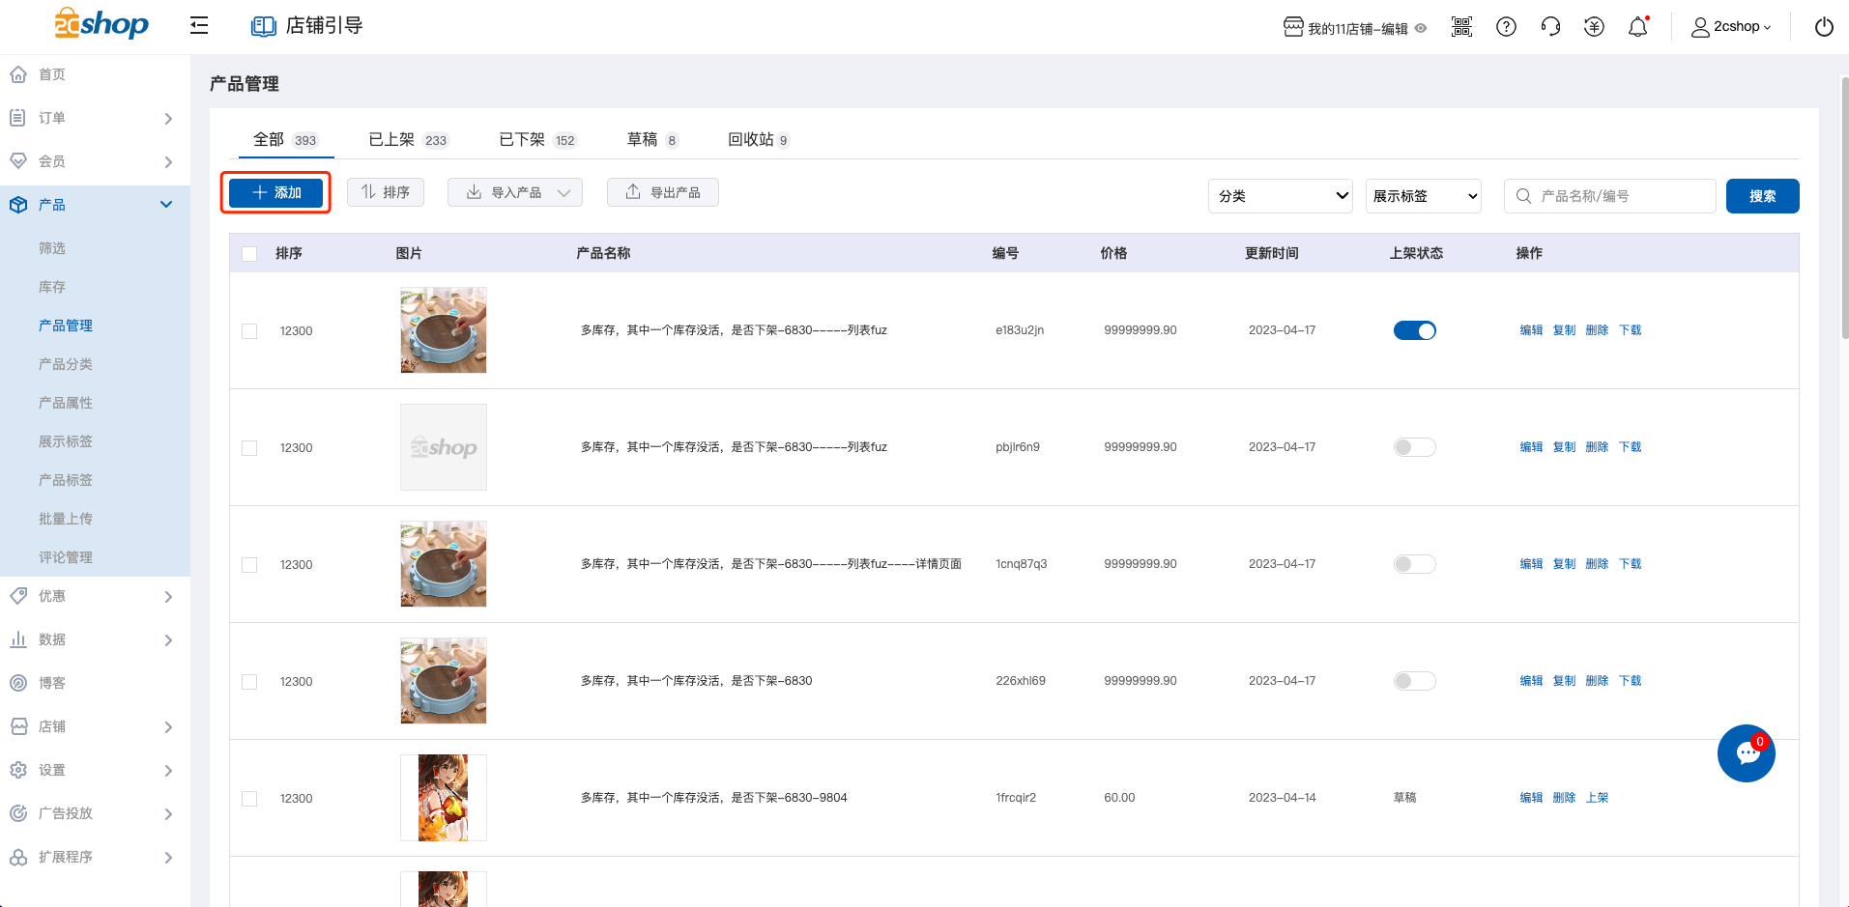Open the 2cshop account menu
Image resolution: width=1849 pixels, height=907 pixels.
[x=1731, y=27]
